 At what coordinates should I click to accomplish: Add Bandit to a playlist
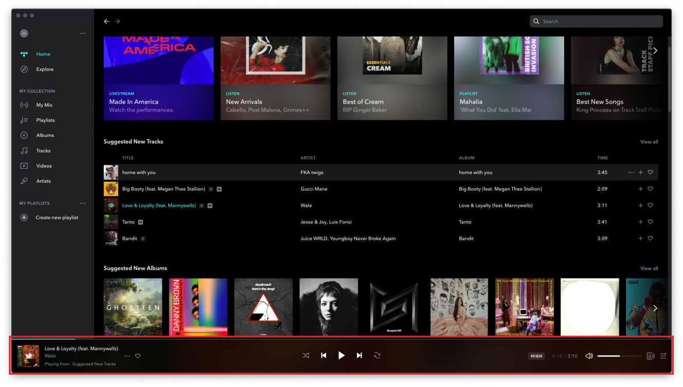pos(641,238)
